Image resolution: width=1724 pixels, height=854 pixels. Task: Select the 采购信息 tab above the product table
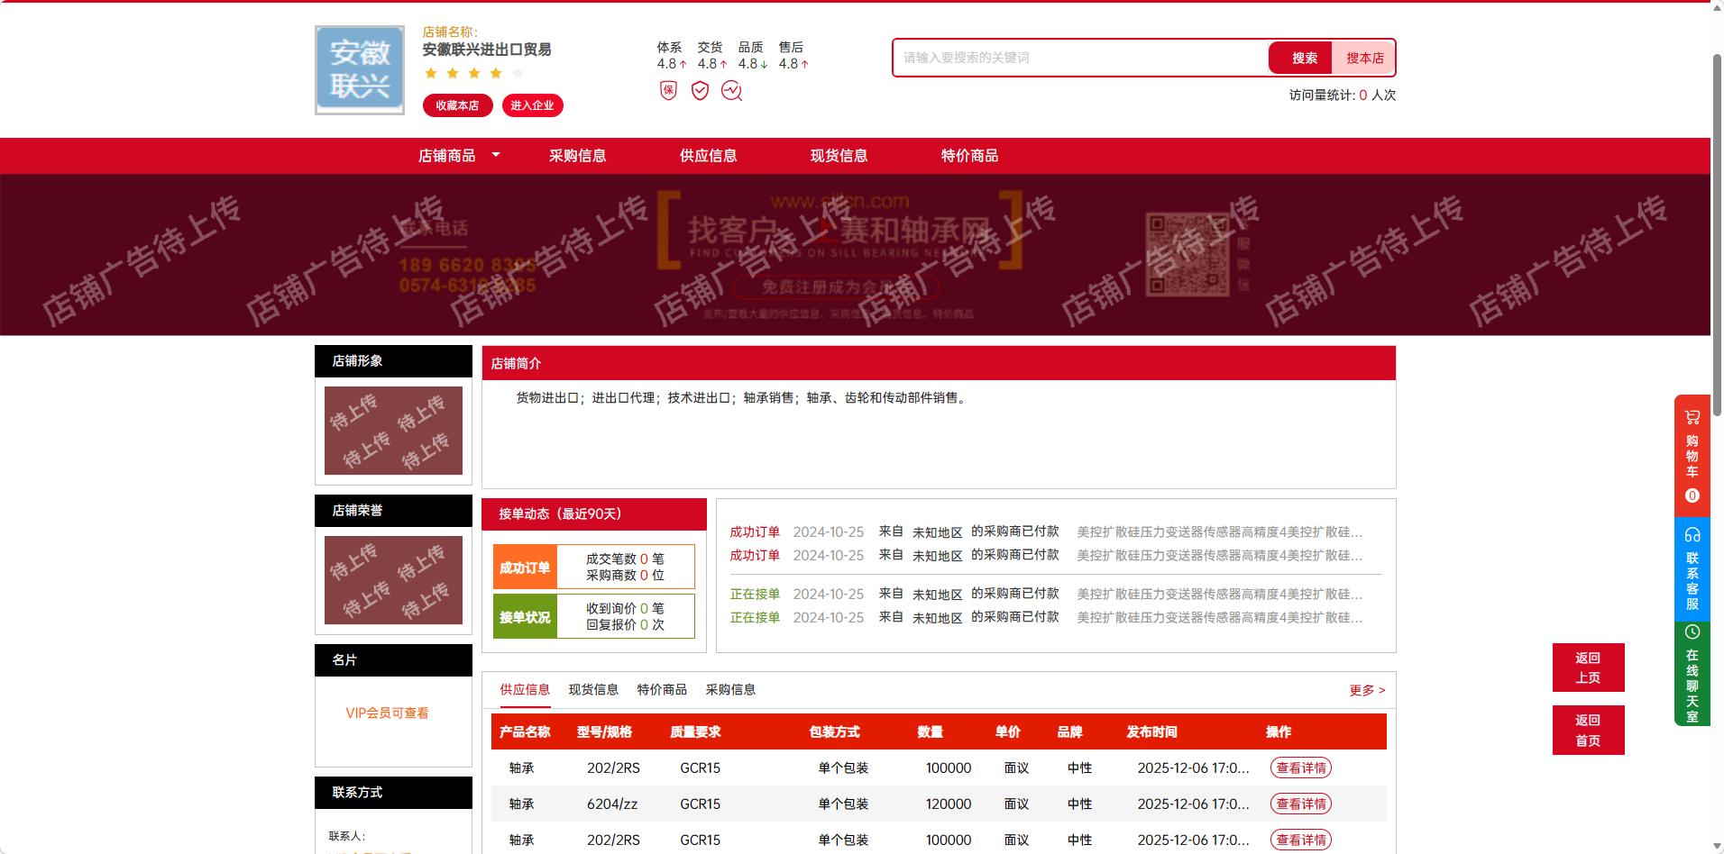(x=730, y=690)
